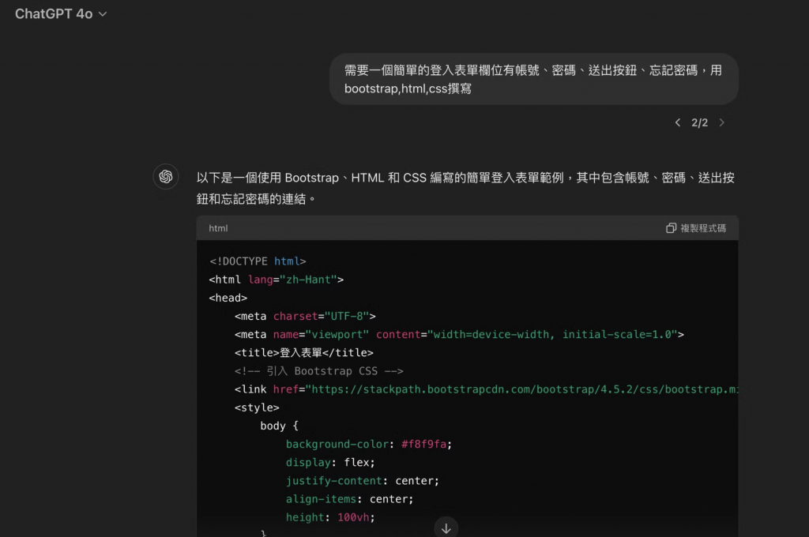Viewport: 809px width, 537px height.
Task: Click the user message bubble about 登入表單
Action: click(x=534, y=80)
